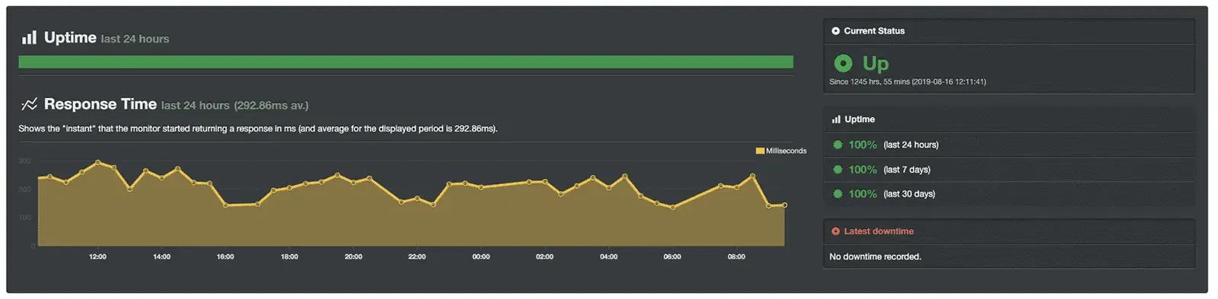This screenshot has width=1218, height=299.
Task: Click the Latest downtime heading
Action: tap(878, 231)
